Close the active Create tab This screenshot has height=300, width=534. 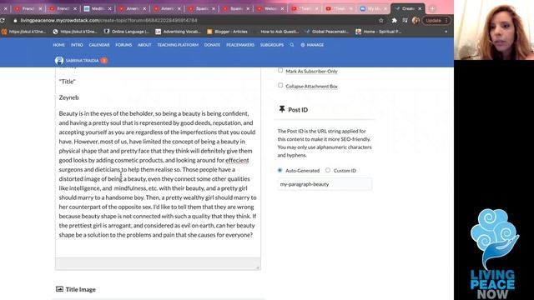point(420,8)
